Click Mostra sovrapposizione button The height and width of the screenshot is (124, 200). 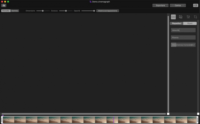[108, 11]
